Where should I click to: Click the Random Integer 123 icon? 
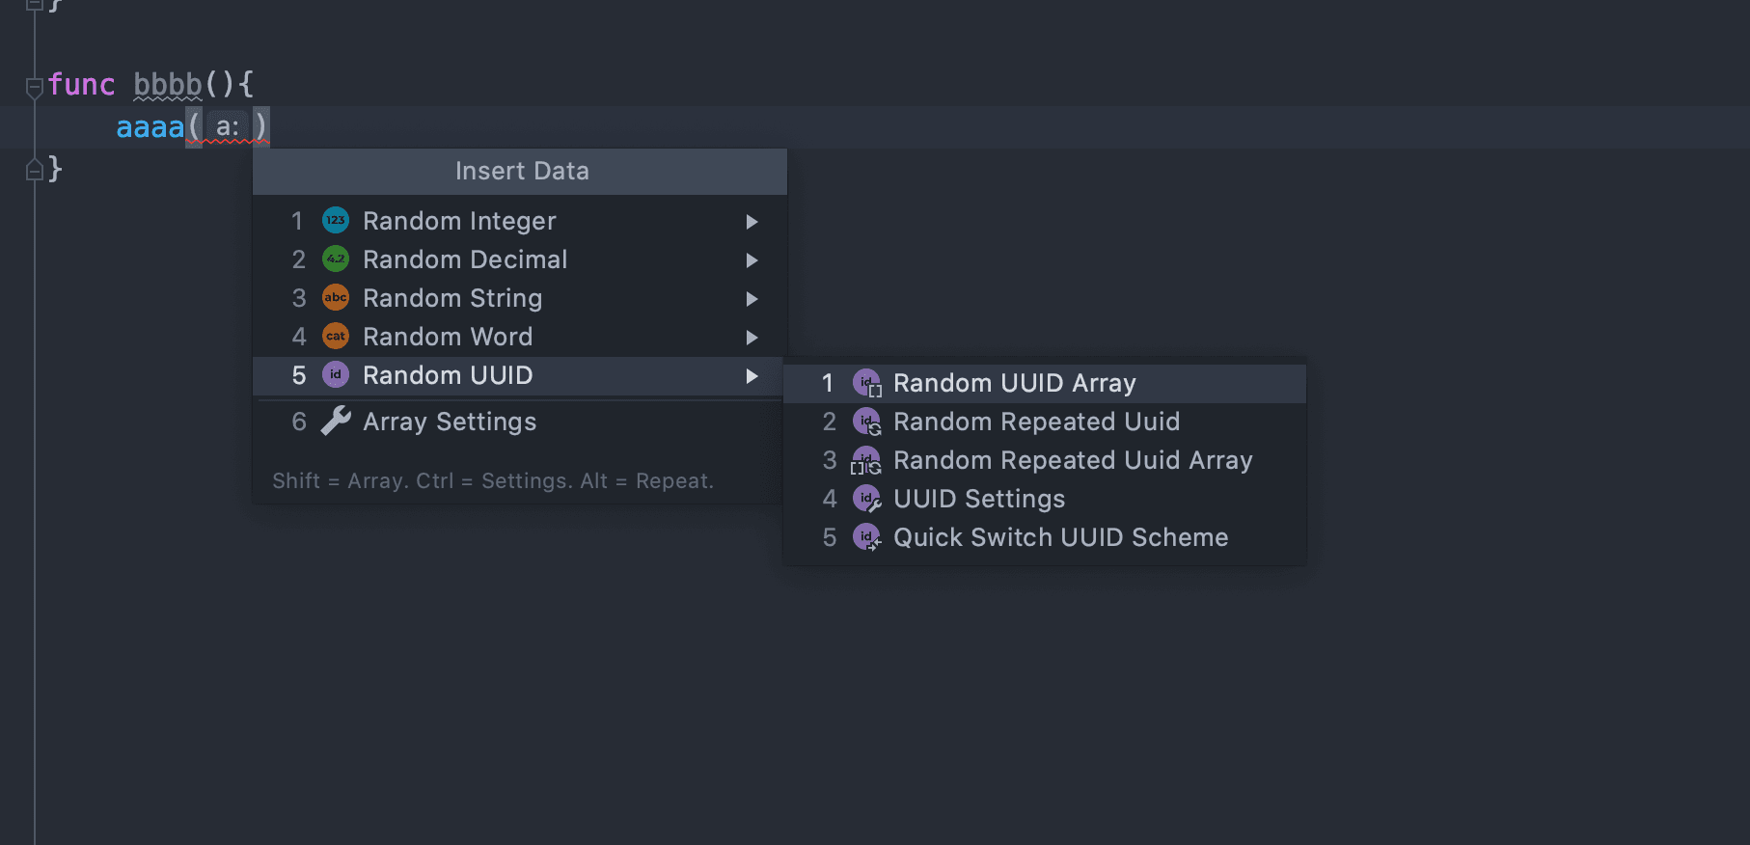[x=335, y=221]
